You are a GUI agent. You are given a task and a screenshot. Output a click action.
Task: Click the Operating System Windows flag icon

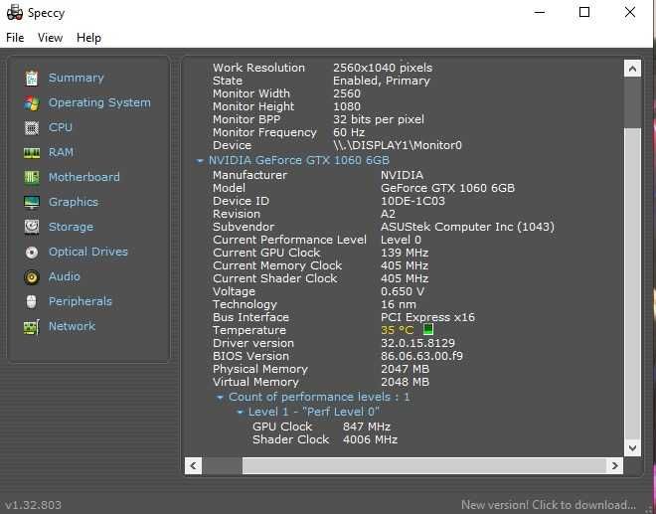click(x=32, y=103)
